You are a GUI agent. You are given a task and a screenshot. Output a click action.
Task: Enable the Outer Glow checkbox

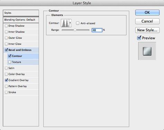pos(6,38)
